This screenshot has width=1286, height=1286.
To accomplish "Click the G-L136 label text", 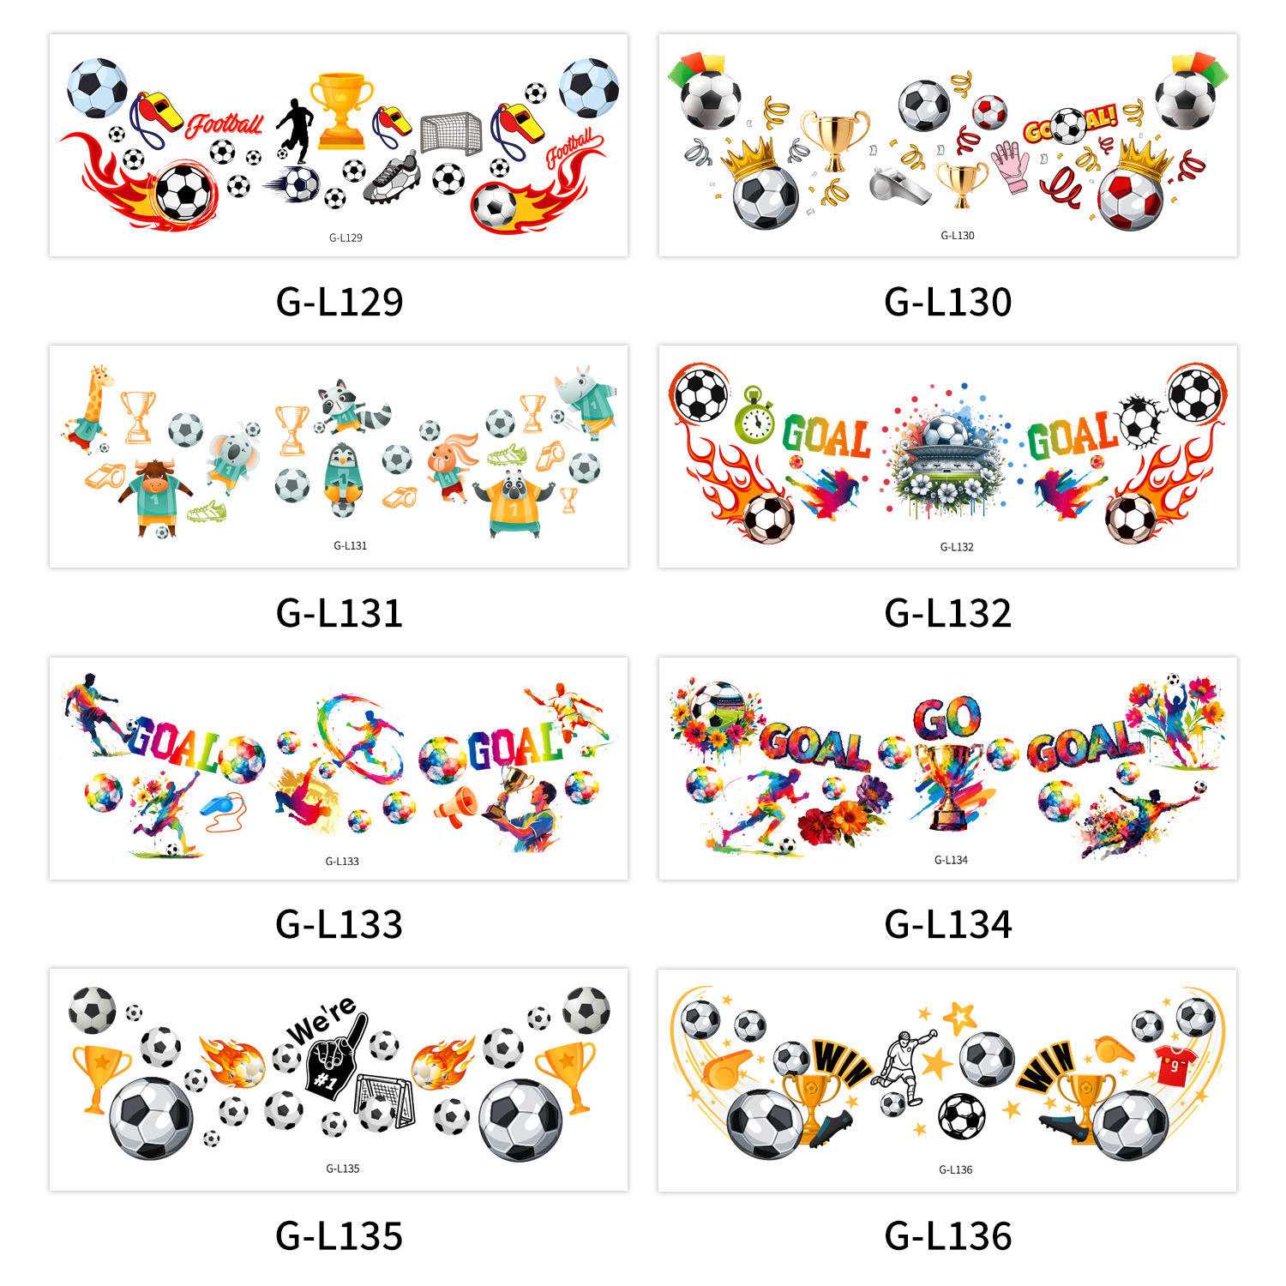I will (x=948, y=1236).
